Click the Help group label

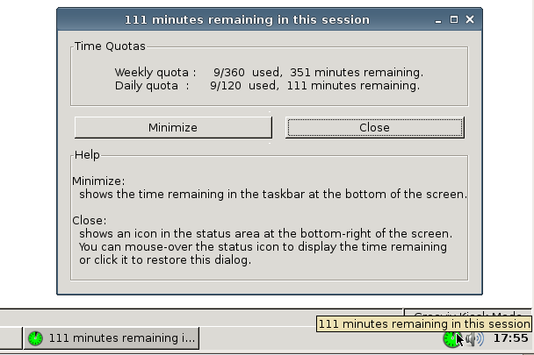click(87, 155)
